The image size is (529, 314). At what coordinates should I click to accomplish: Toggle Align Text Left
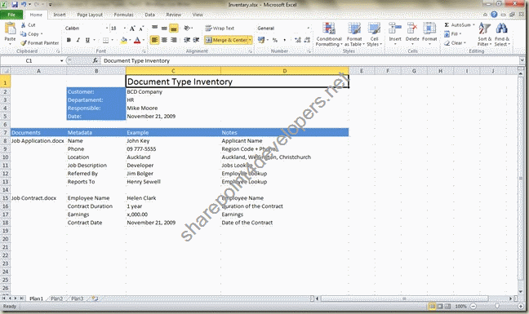pyautogui.click(x=154, y=40)
